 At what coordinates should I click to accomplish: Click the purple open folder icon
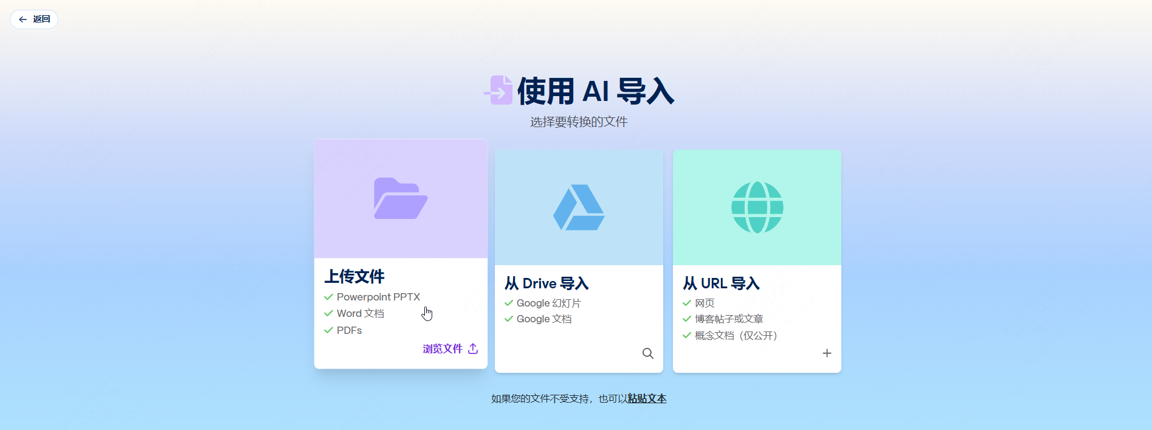tap(401, 198)
